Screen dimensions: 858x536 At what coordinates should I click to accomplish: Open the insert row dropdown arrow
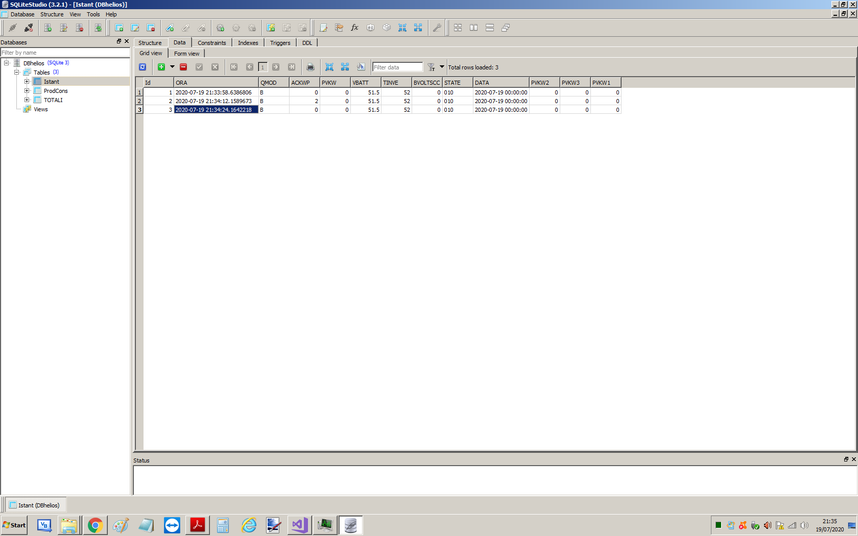pyautogui.click(x=173, y=67)
